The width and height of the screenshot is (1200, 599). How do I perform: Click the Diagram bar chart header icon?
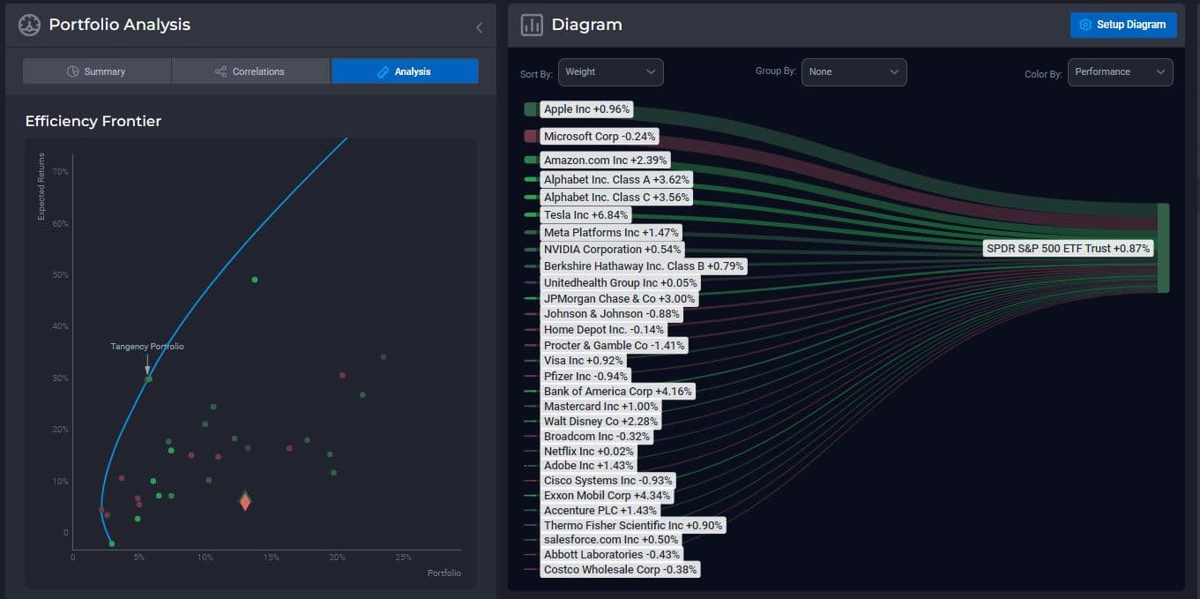point(532,25)
